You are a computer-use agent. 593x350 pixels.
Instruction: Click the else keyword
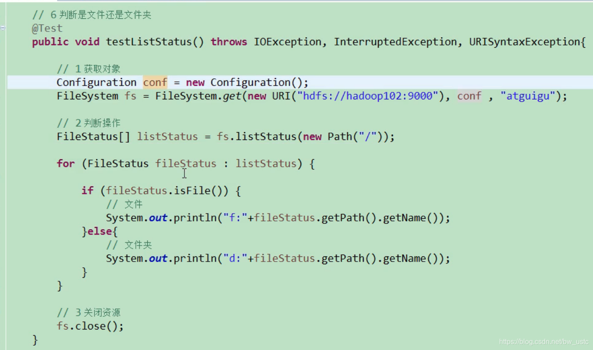click(x=99, y=231)
